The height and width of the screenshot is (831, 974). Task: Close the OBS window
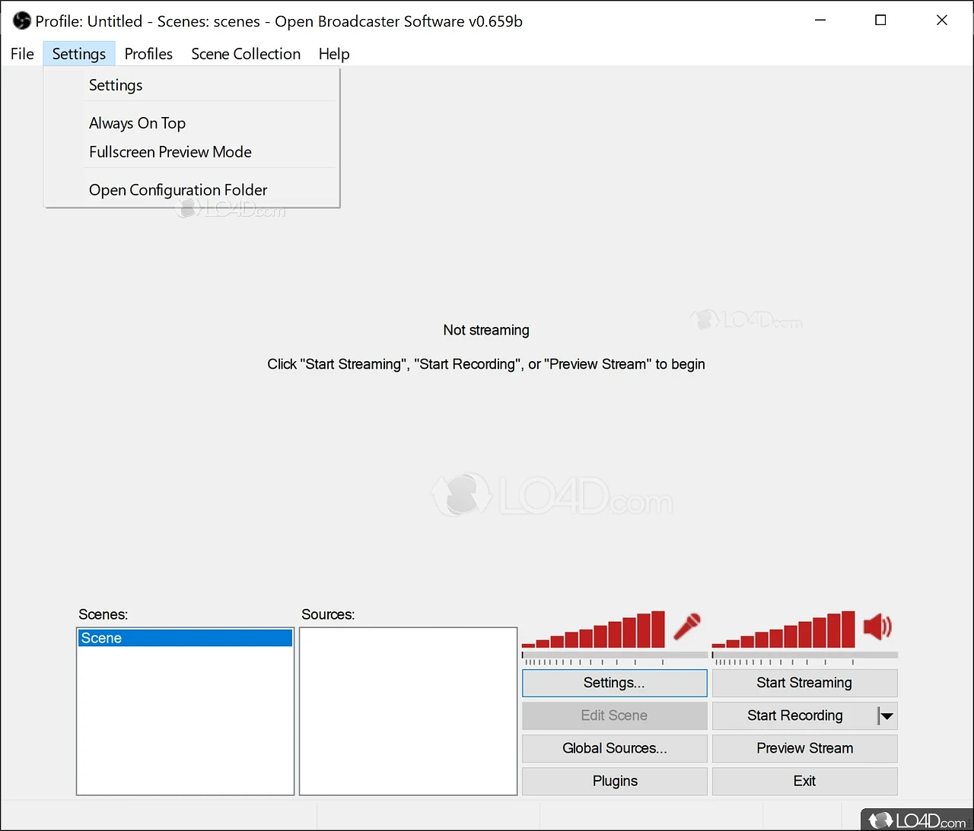pos(942,21)
